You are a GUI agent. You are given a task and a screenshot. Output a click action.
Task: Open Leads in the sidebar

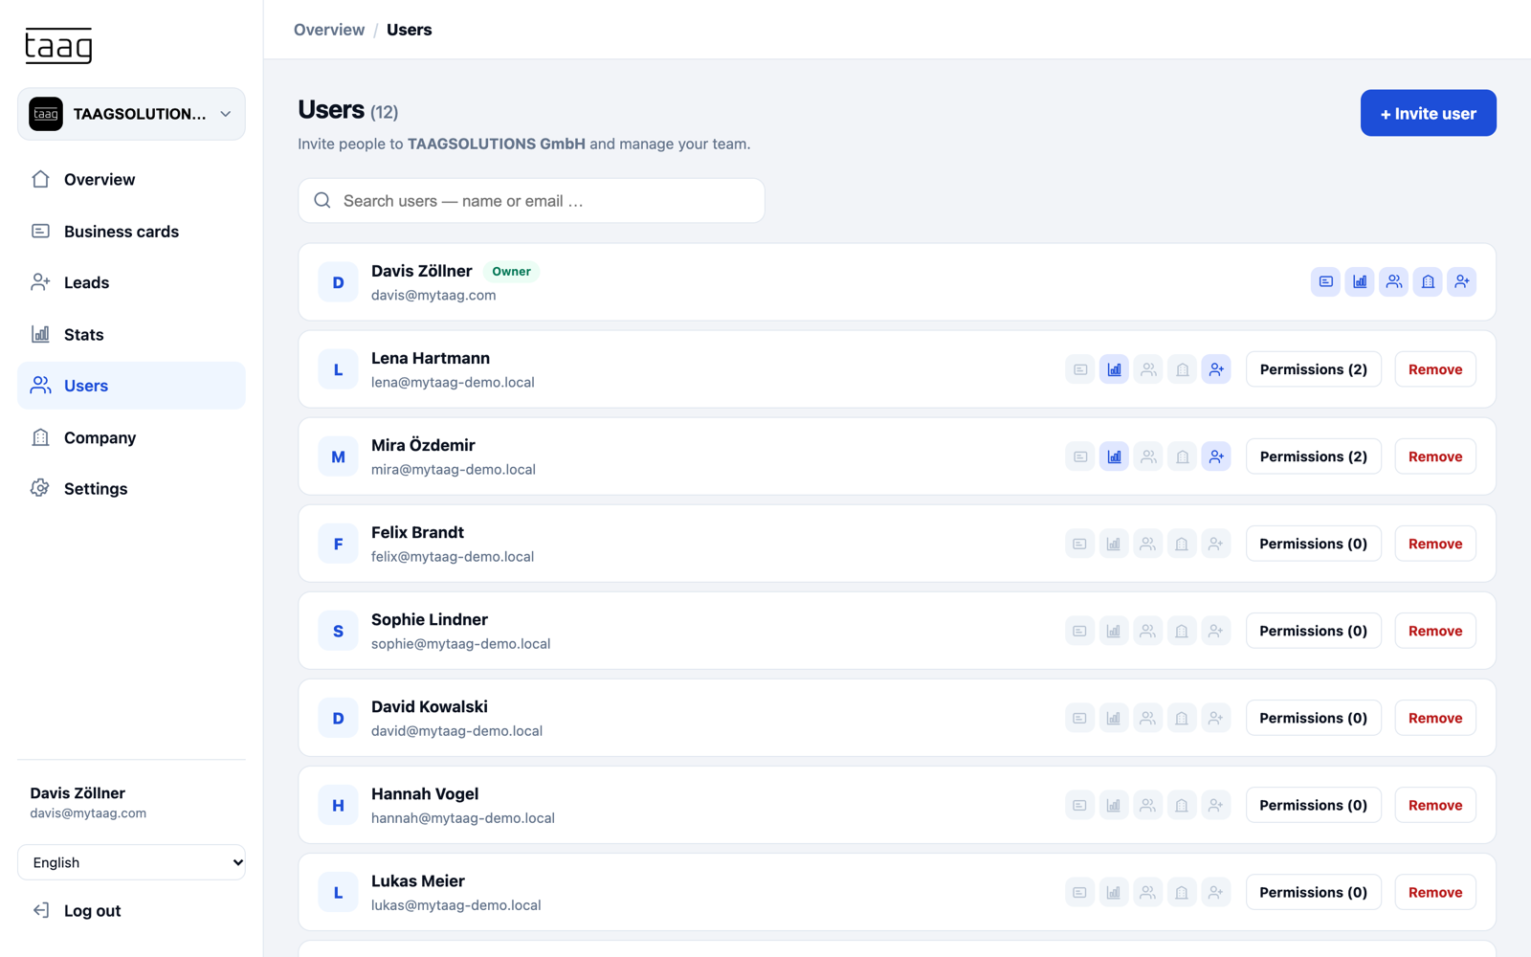tap(131, 282)
